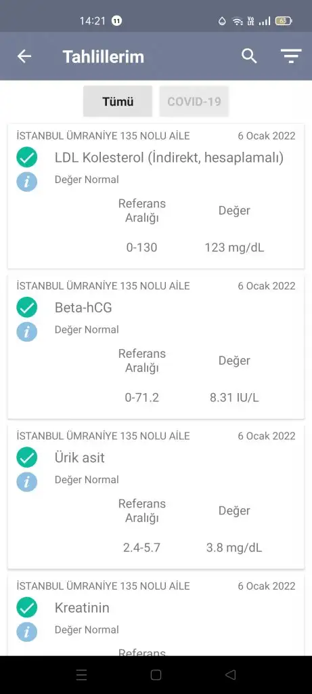312x694 pixels.
Task: Tap the info icon for LDL Kolesterol
Action: point(27,182)
